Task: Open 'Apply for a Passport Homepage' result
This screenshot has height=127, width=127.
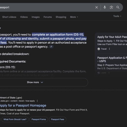Action: [23, 106]
